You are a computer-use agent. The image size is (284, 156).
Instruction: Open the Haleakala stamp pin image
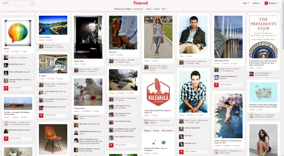coord(158,92)
